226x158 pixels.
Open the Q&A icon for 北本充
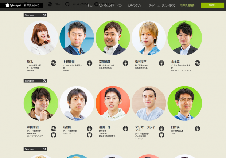(197, 63)
